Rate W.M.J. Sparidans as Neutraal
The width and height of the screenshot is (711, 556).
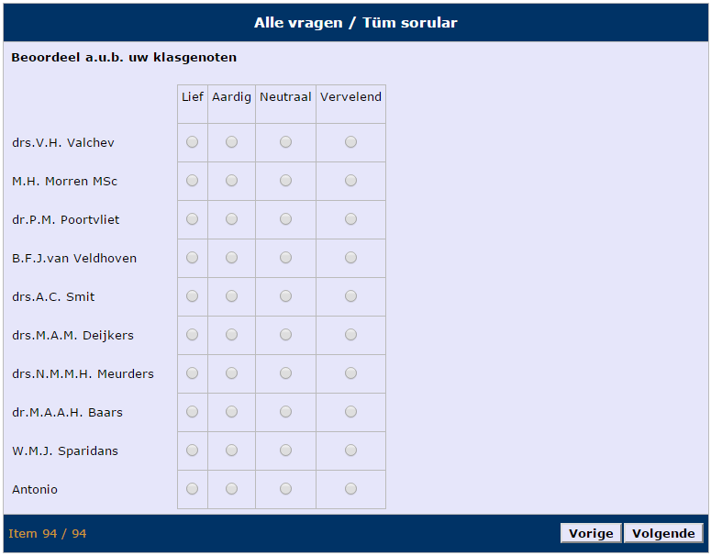[x=285, y=450]
